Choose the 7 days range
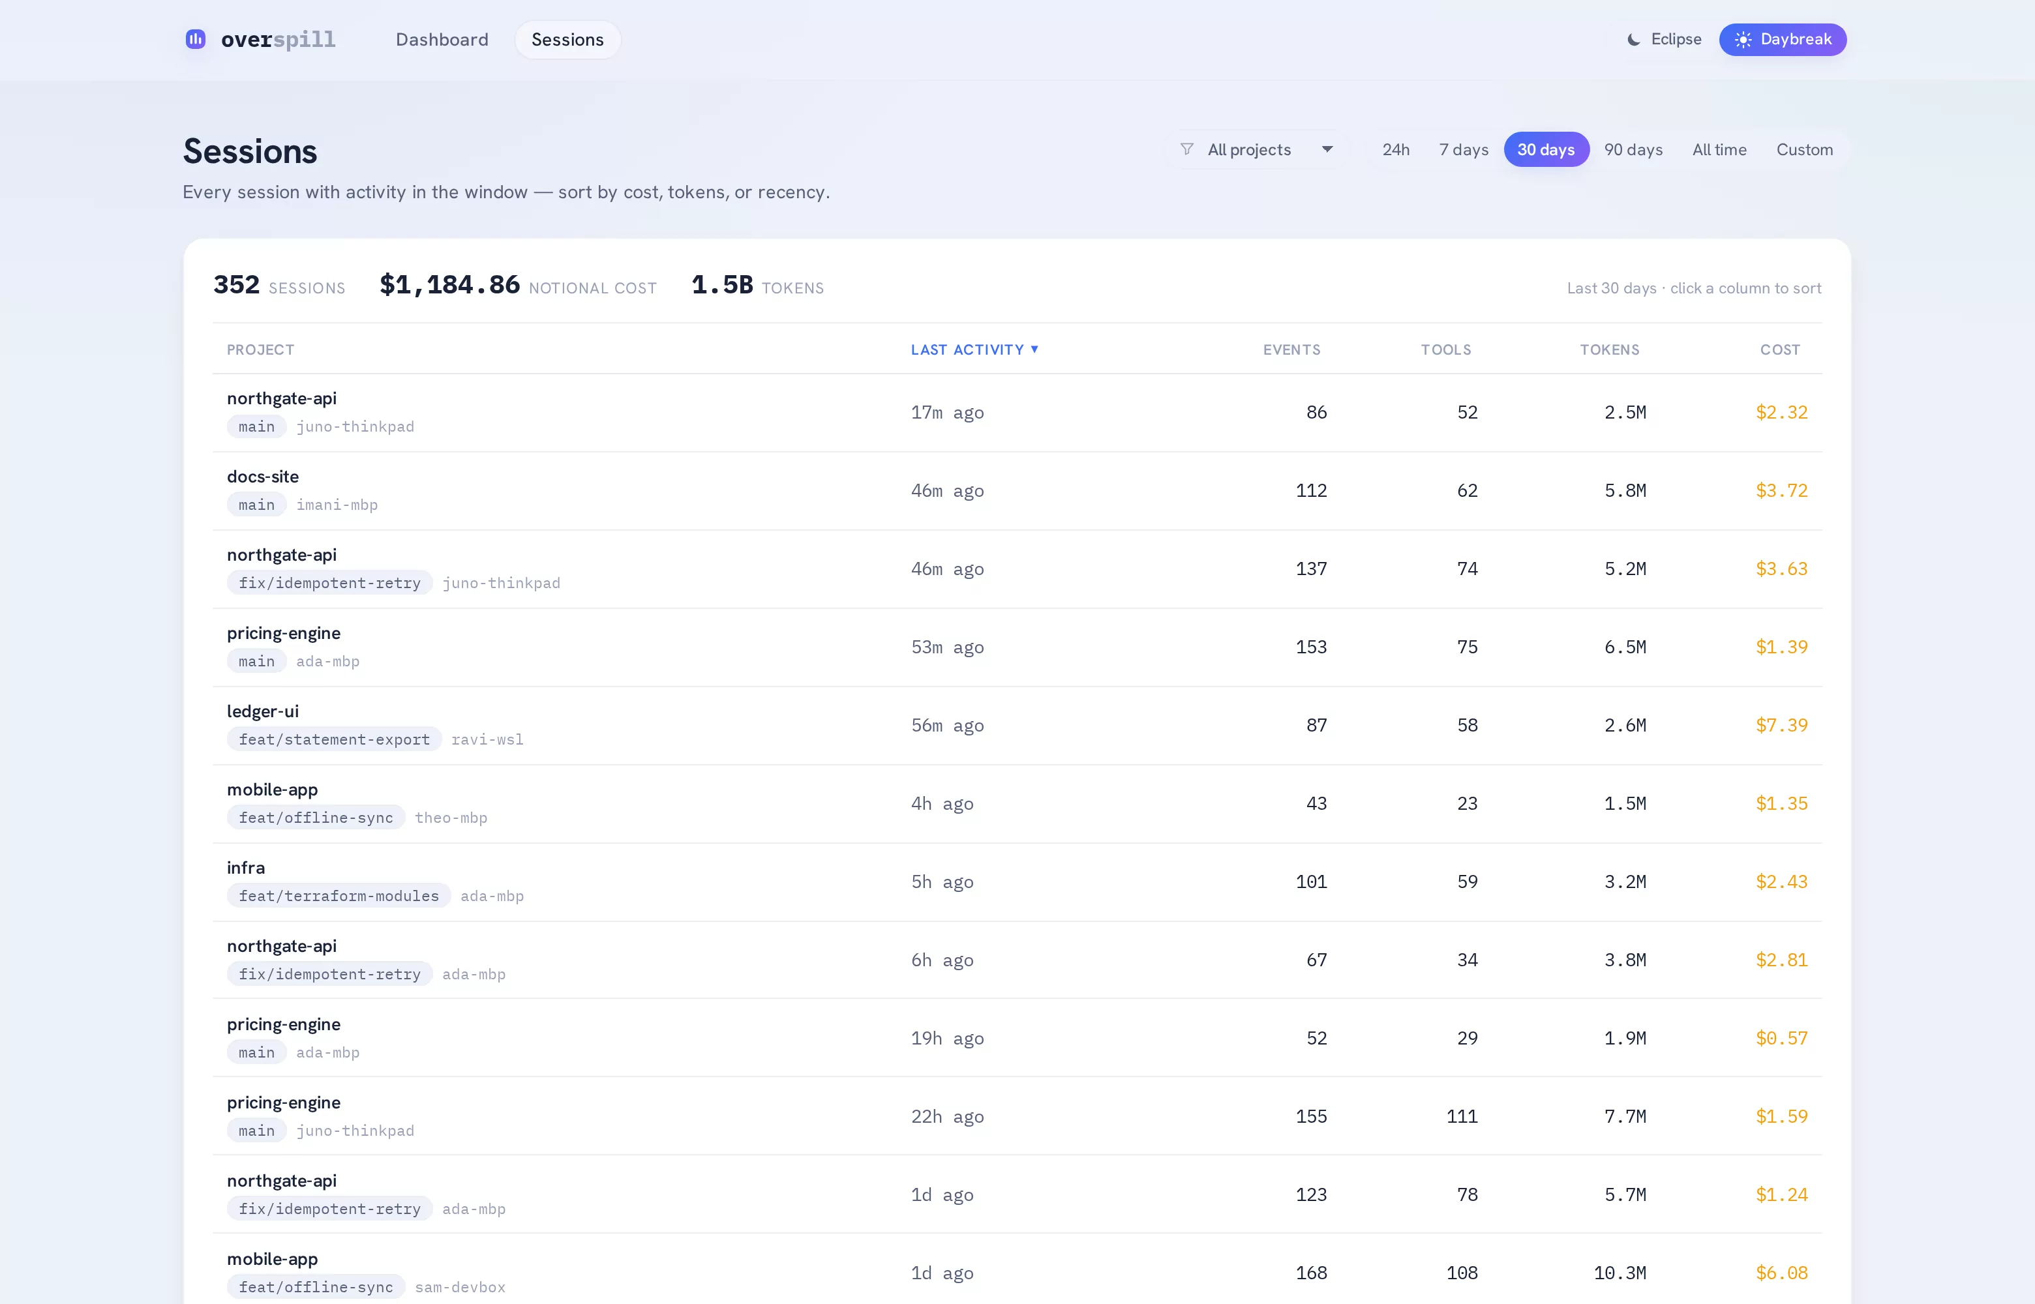 pyautogui.click(x=1464, y=149)
